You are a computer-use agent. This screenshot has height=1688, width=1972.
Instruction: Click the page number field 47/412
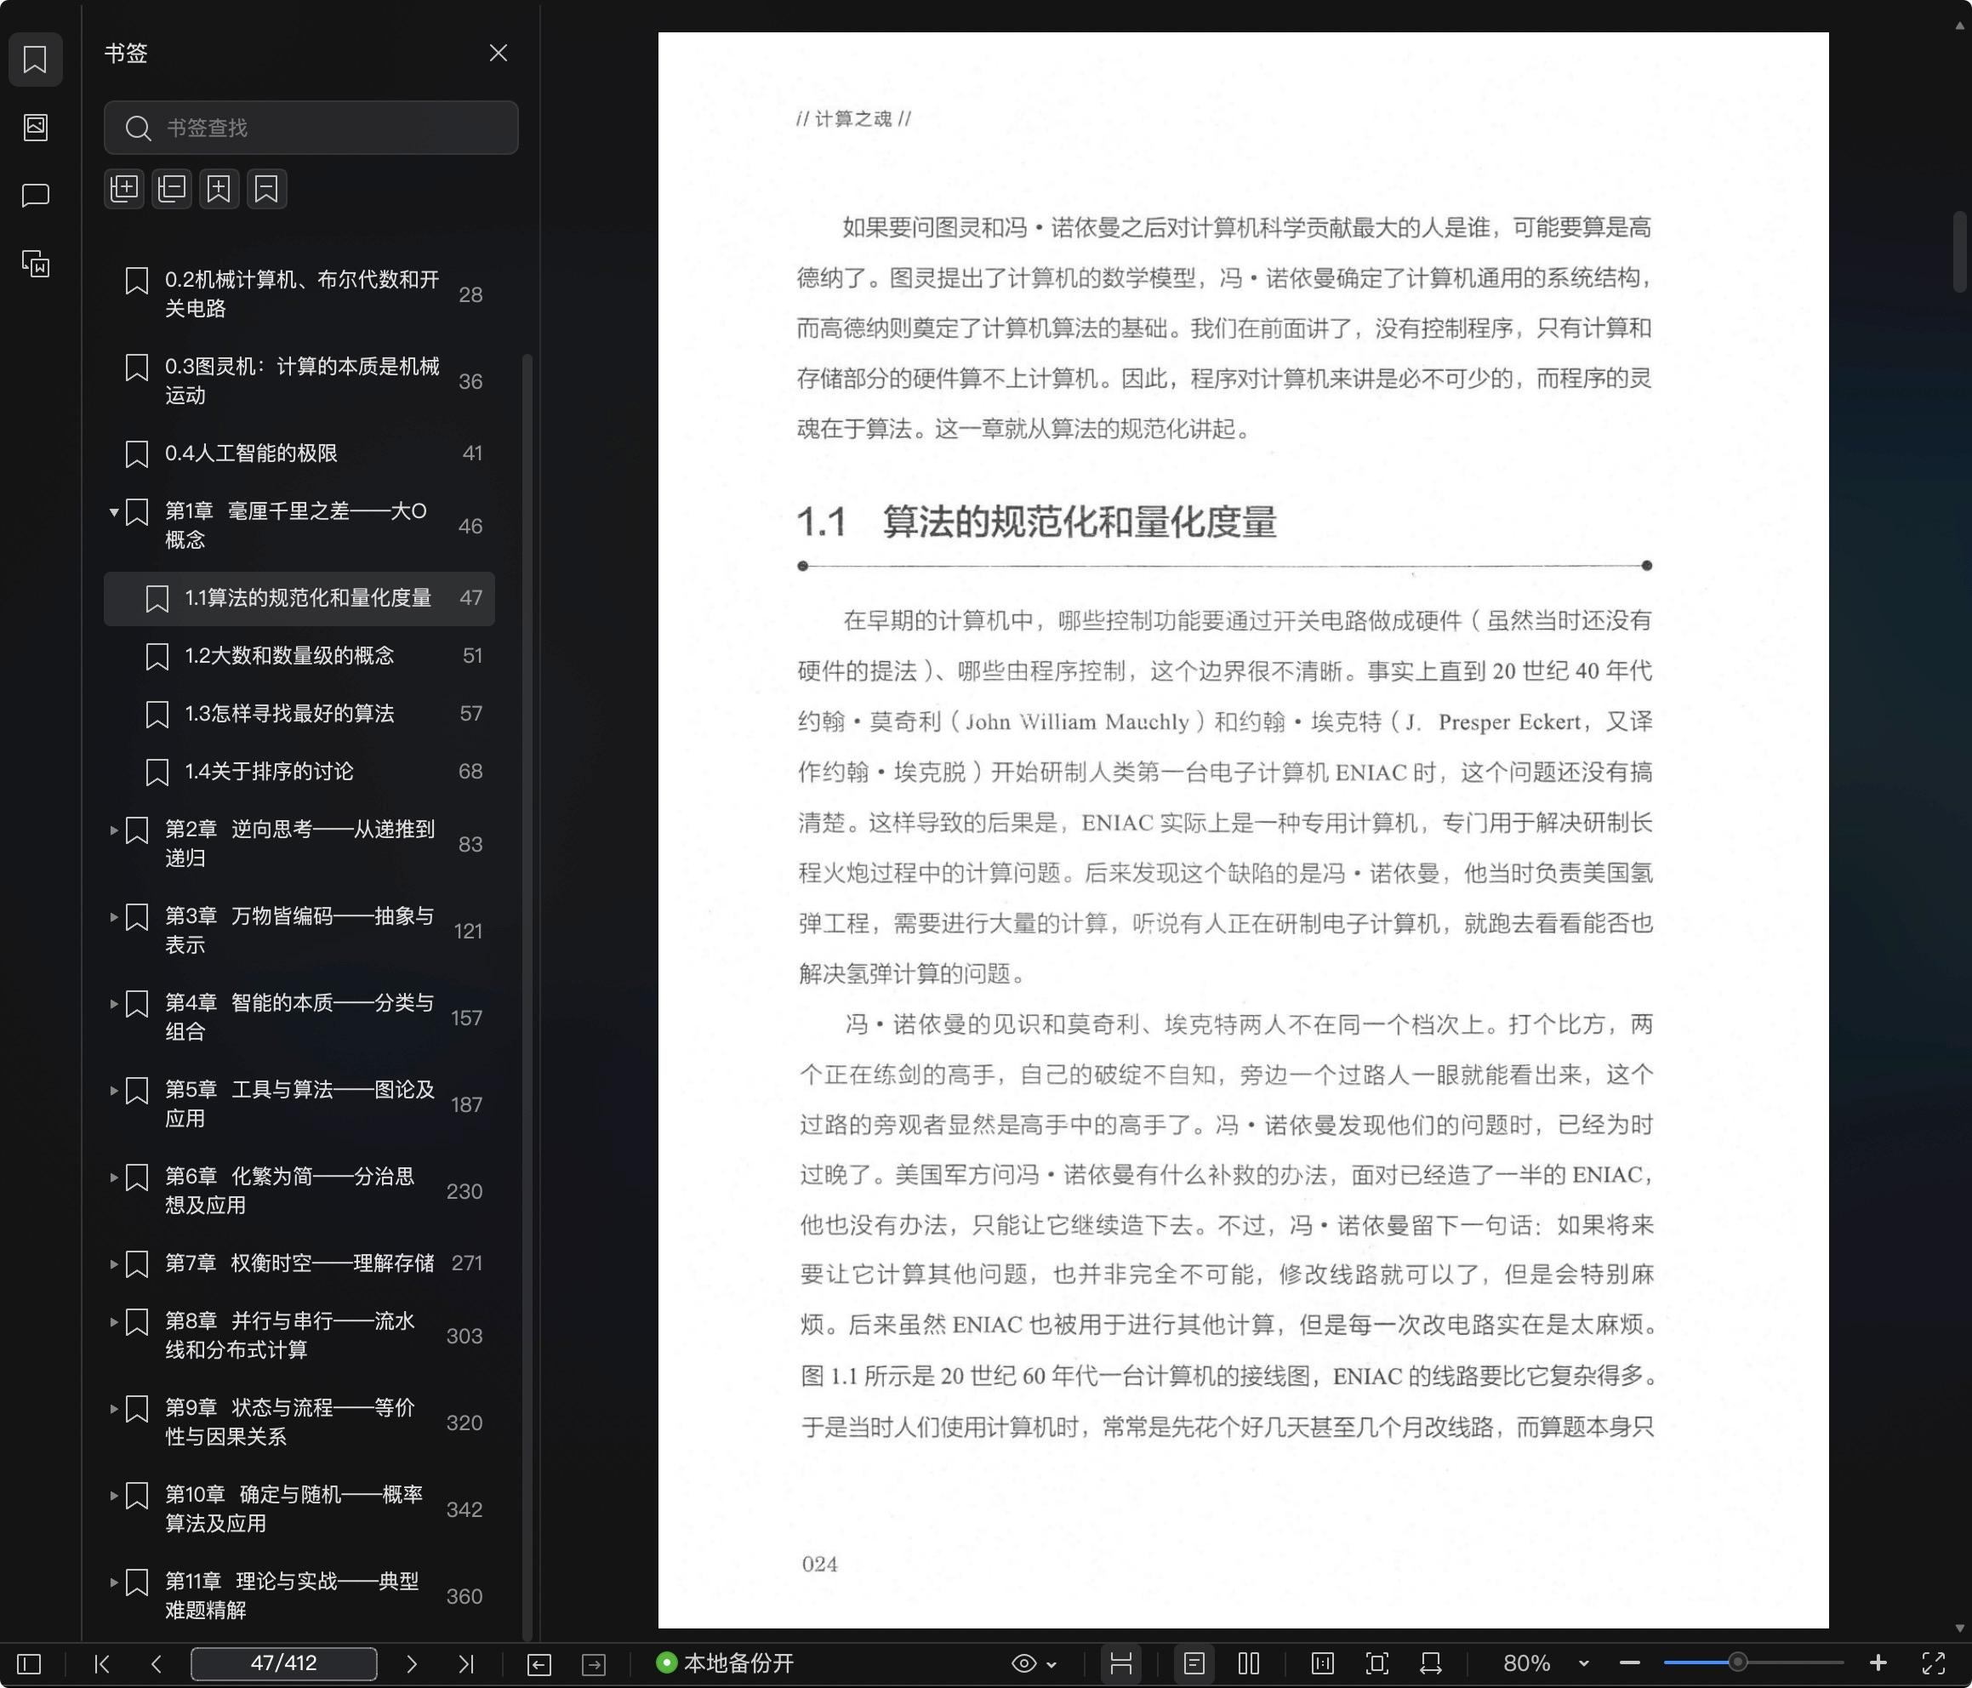click(x=283, y=1663)
